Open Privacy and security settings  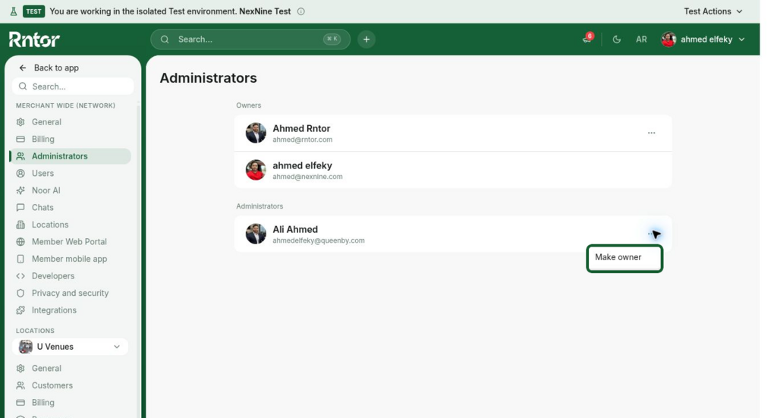tap(71, 293)
